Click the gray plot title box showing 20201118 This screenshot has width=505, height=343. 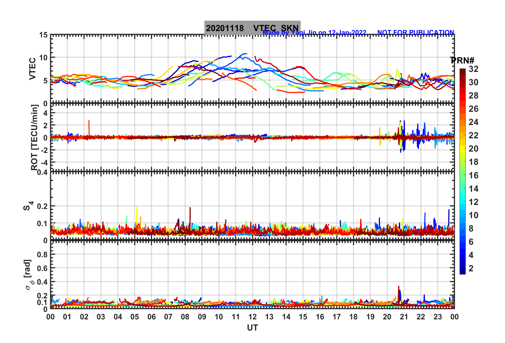coord(252,28)
